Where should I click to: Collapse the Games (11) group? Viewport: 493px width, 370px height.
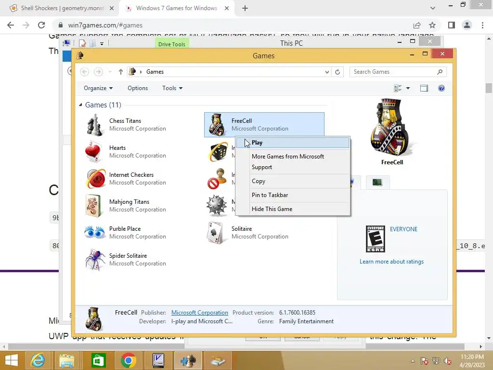80,105
